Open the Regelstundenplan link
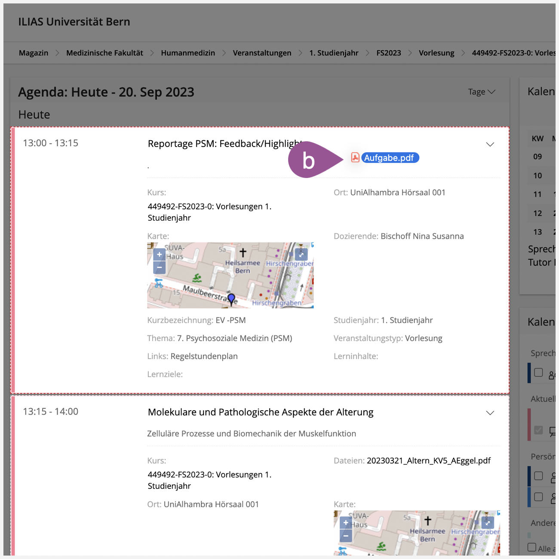The image size is (559, 559). [x=204, y=356]
